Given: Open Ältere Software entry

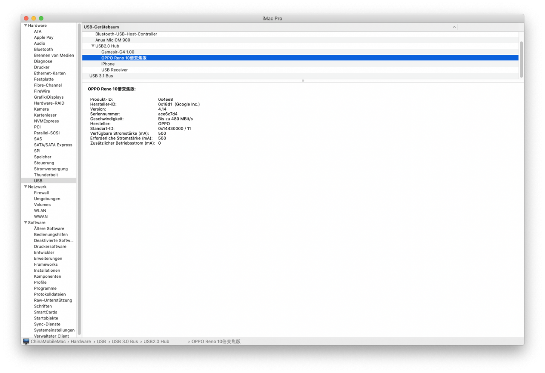Looking at the screenshot, I should [x=49, y=228].
